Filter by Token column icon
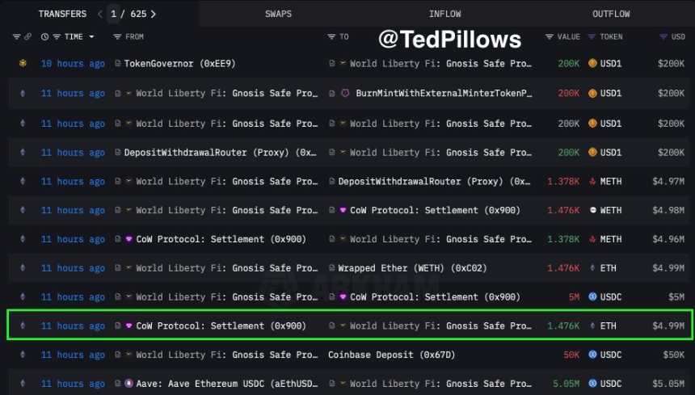695x395 pixels. (x=592, y=37)
